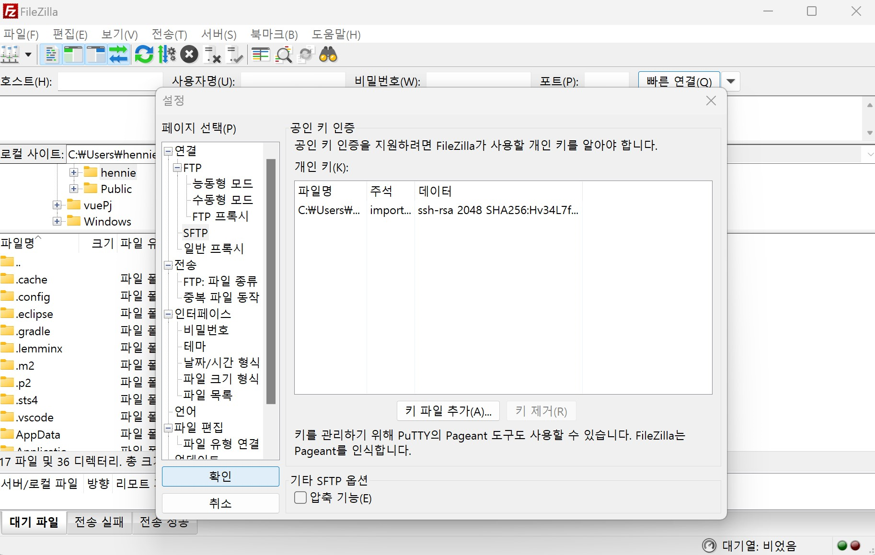This screenshot has height=555, width=875.
Task: Click the 호스트 input field
Action: point(110,81)
